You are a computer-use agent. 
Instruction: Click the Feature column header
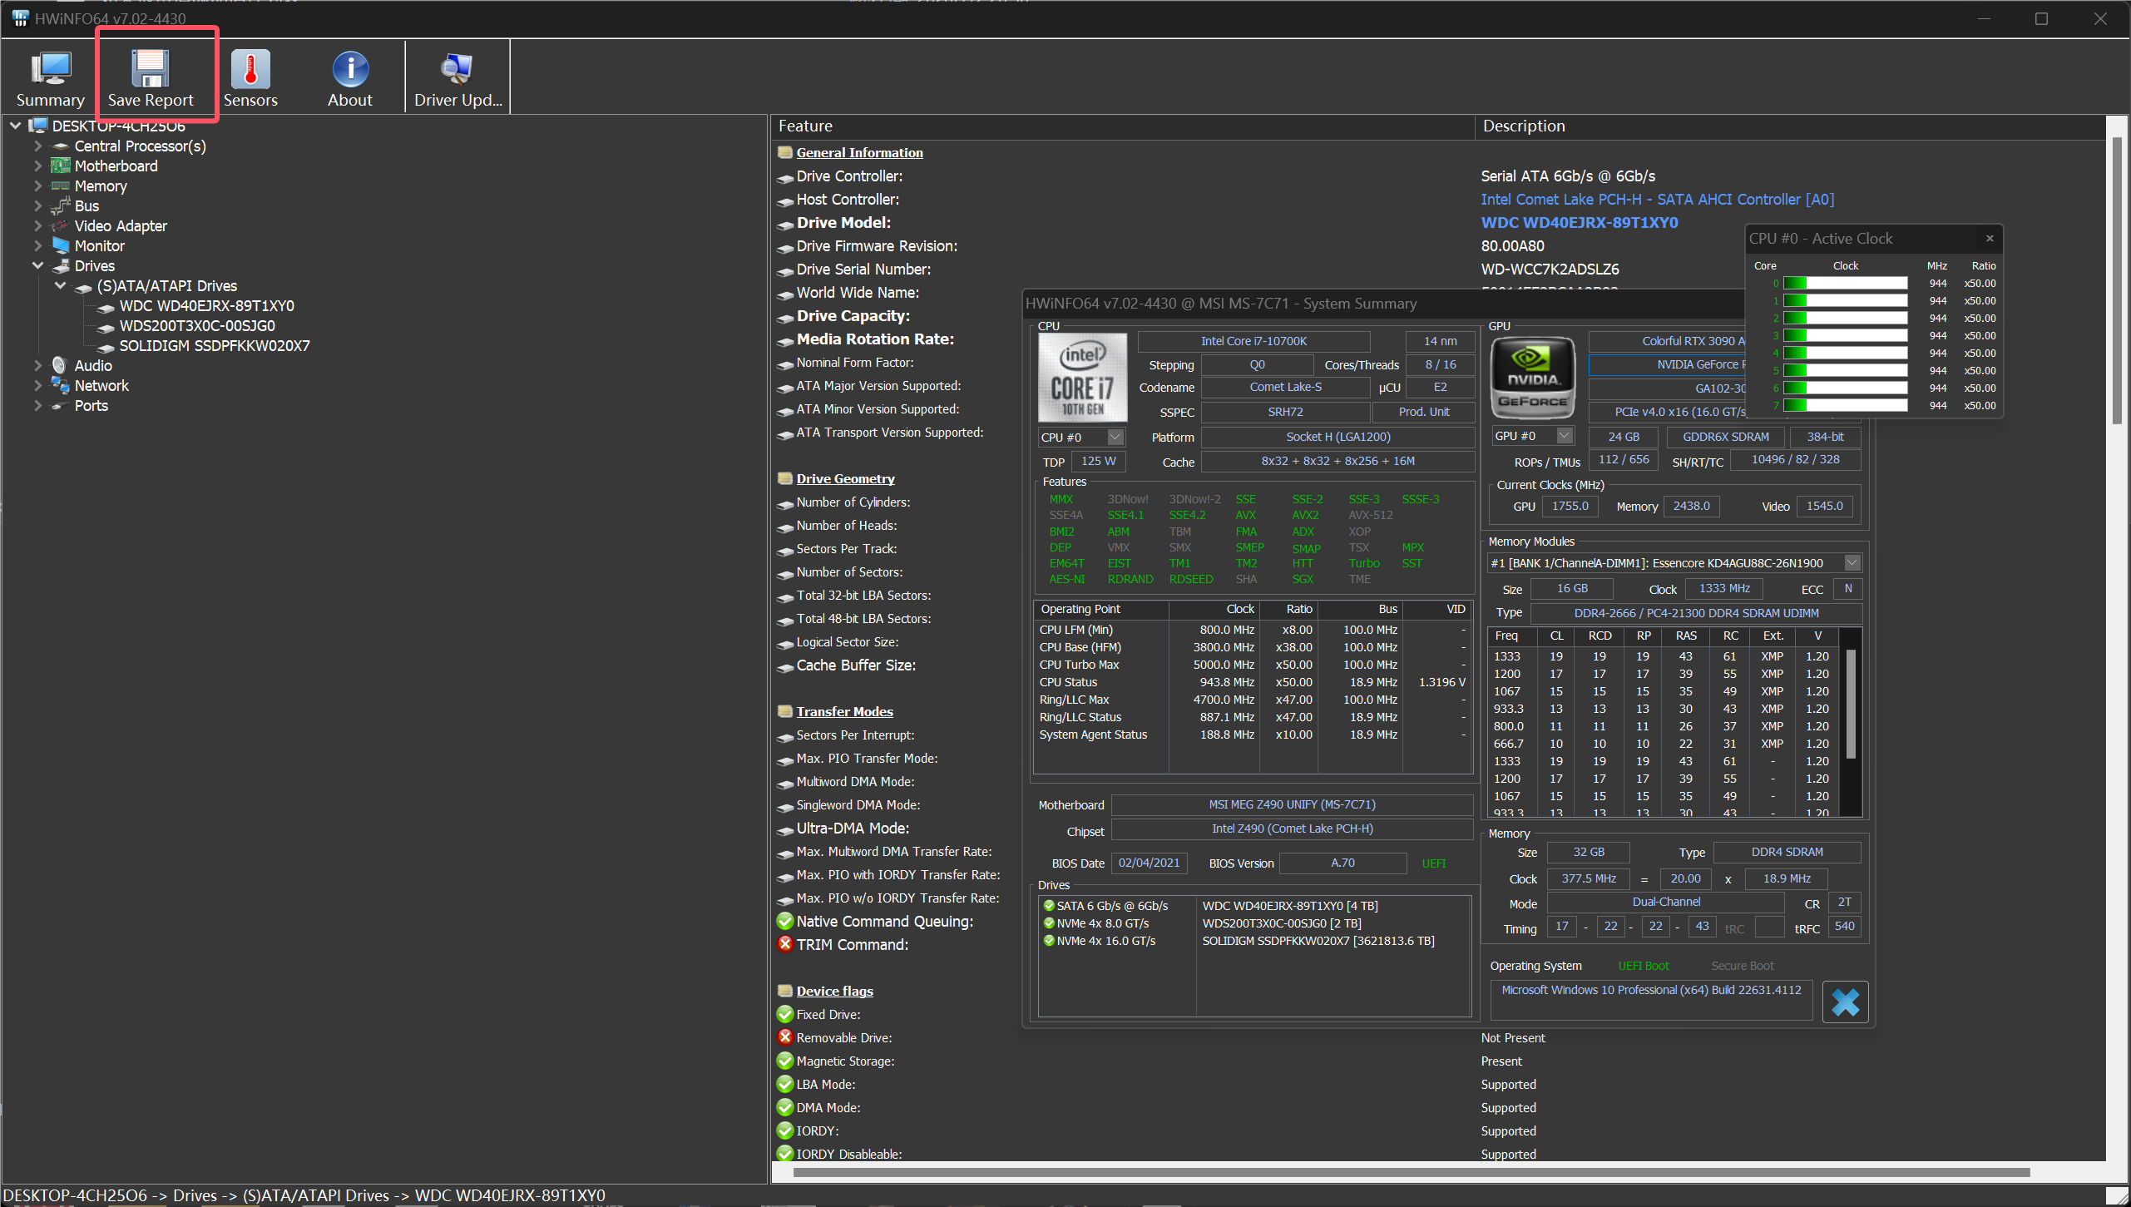[x=1123, y=126]
